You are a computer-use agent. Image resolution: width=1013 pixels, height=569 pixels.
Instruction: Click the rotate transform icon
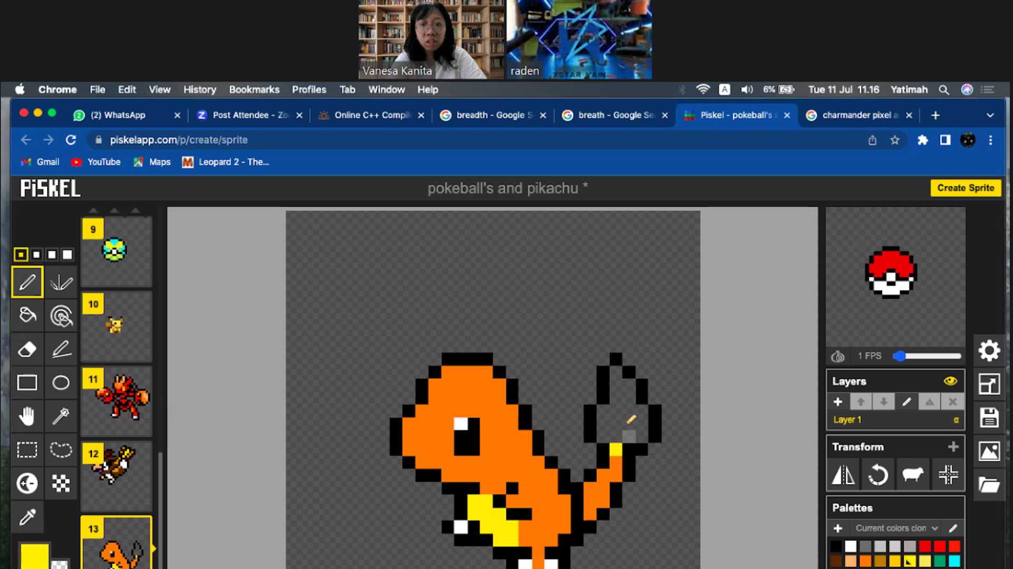coord(878,475)
